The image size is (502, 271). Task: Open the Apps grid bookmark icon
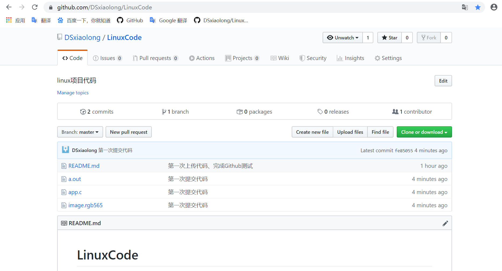[x=9, y=20]
